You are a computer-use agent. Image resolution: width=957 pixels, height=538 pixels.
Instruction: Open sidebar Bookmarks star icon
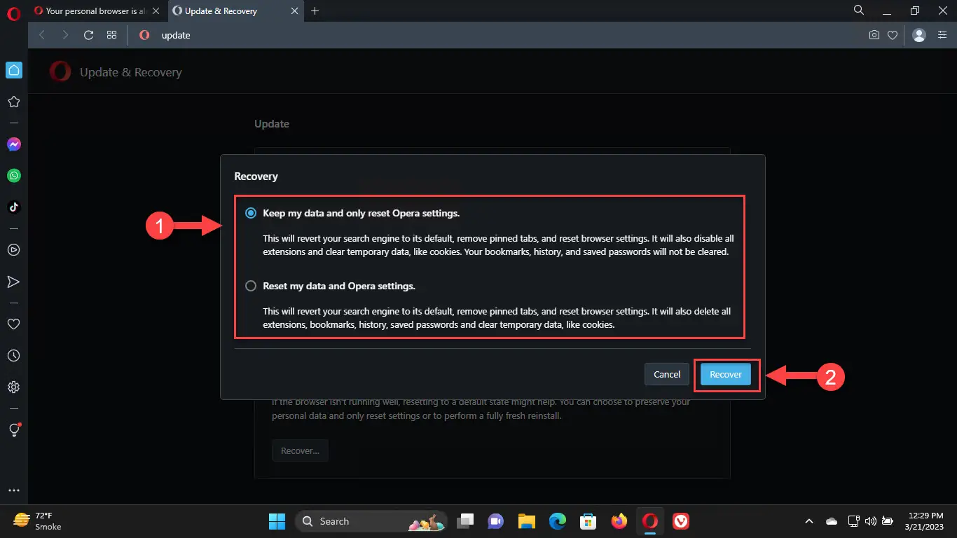click(13, 102)
